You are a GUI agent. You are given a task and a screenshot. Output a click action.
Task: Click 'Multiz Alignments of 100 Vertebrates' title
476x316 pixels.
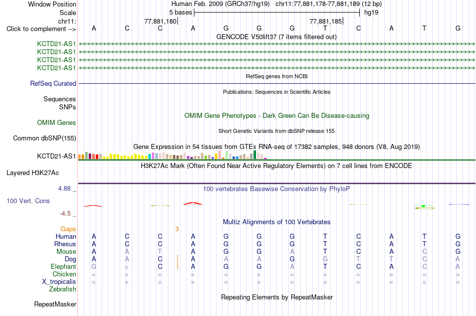(x=277, y=222)
